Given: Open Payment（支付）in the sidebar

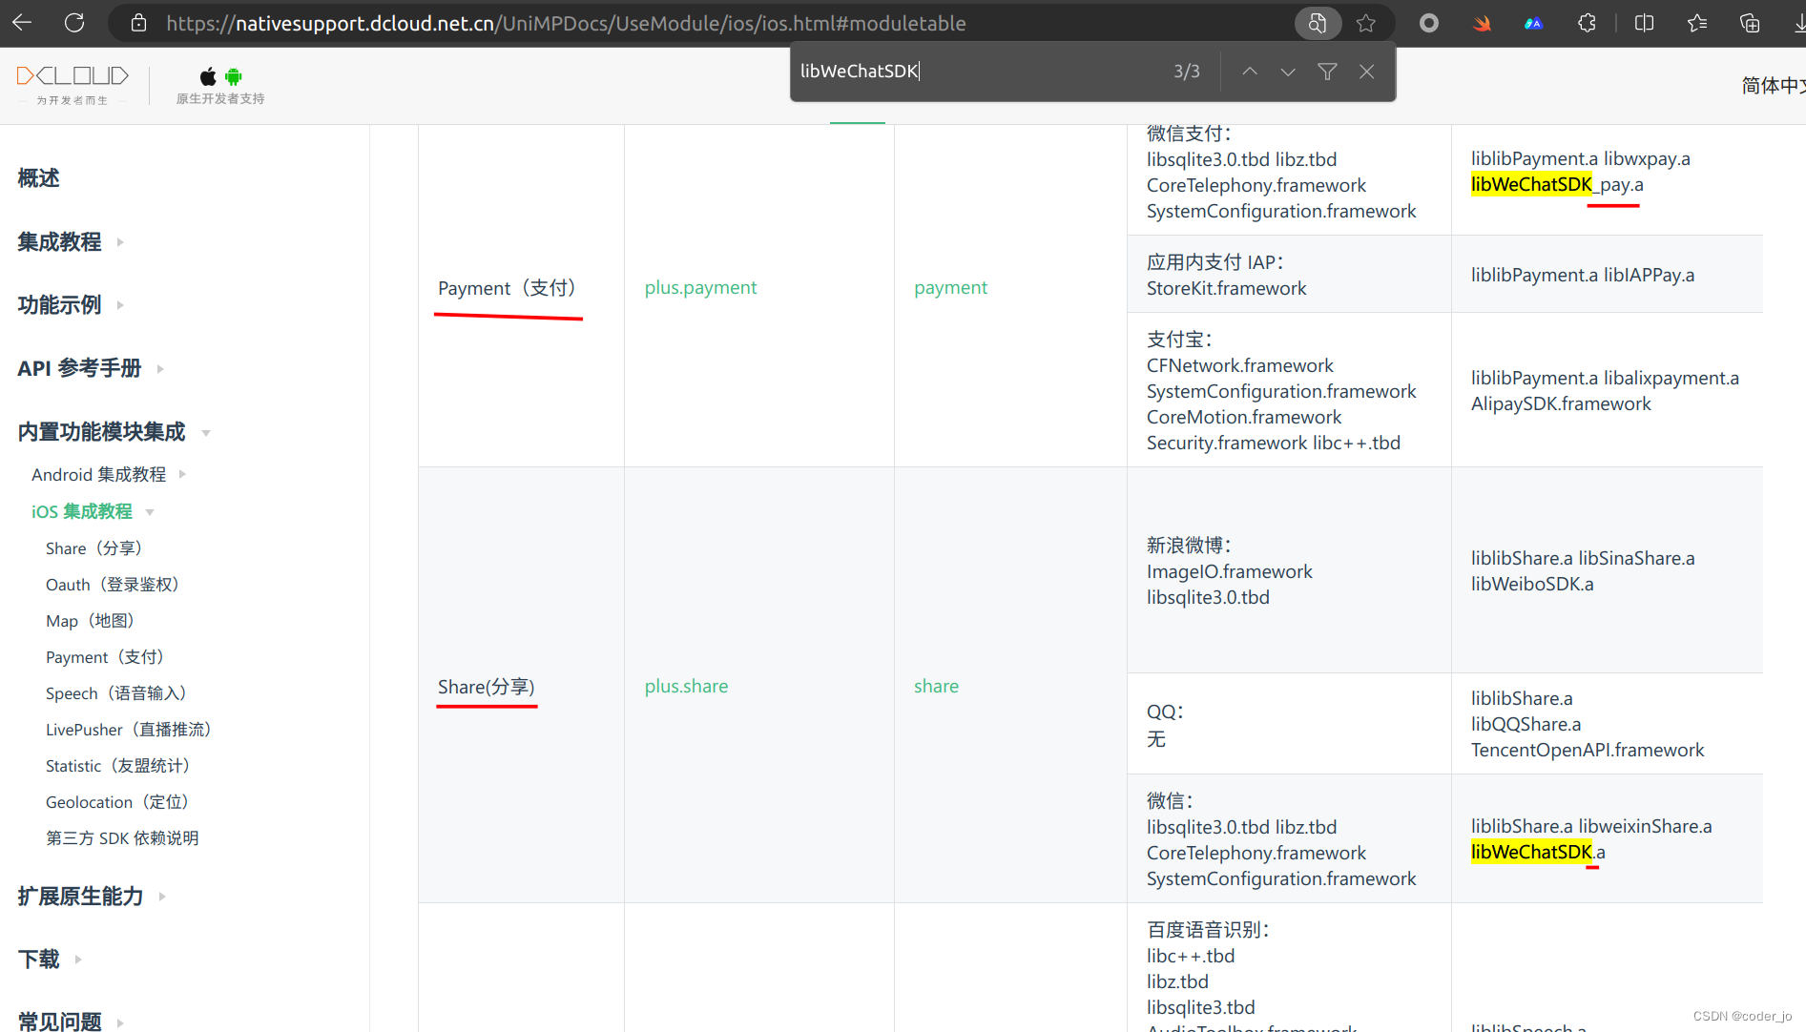Looking at the screenshot, I should click(x=105, y=657).
